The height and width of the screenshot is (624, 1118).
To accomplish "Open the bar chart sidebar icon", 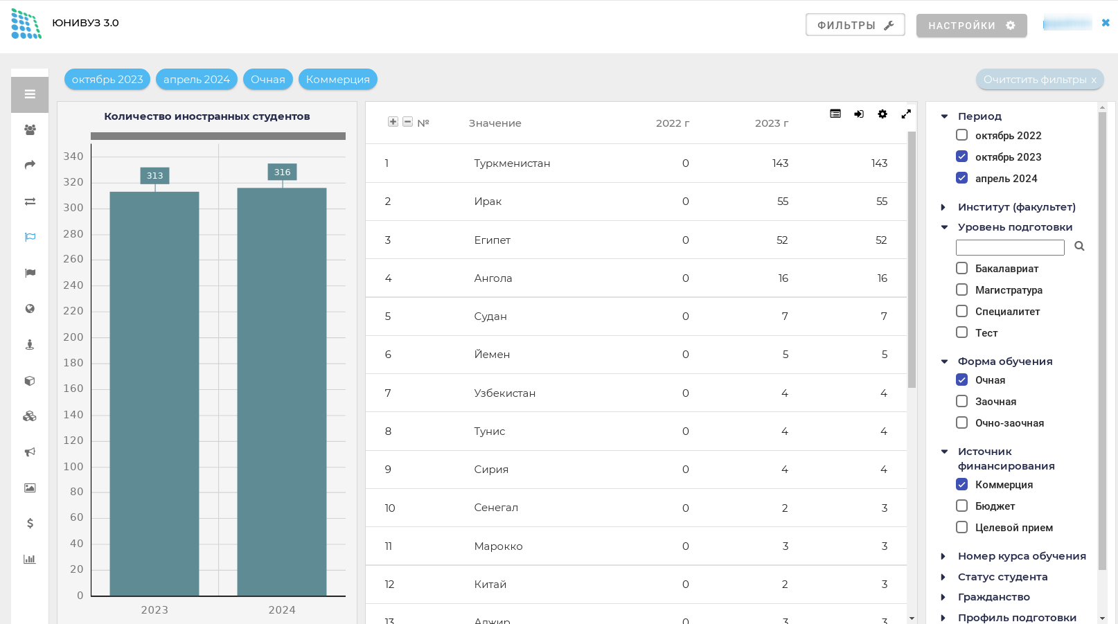I will click(x=30, y=559).
